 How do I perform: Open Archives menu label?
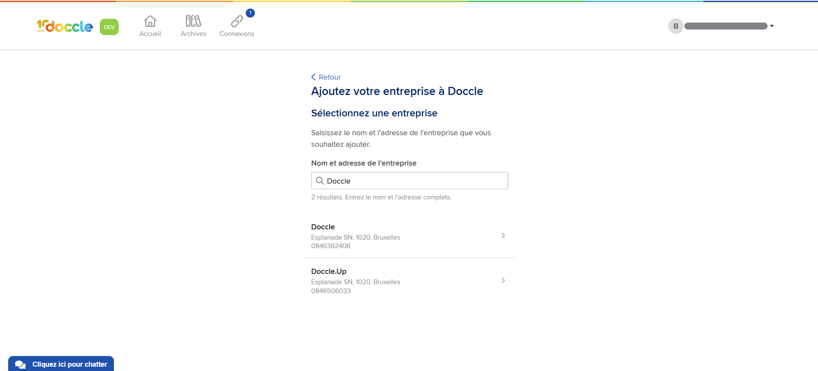193,34
